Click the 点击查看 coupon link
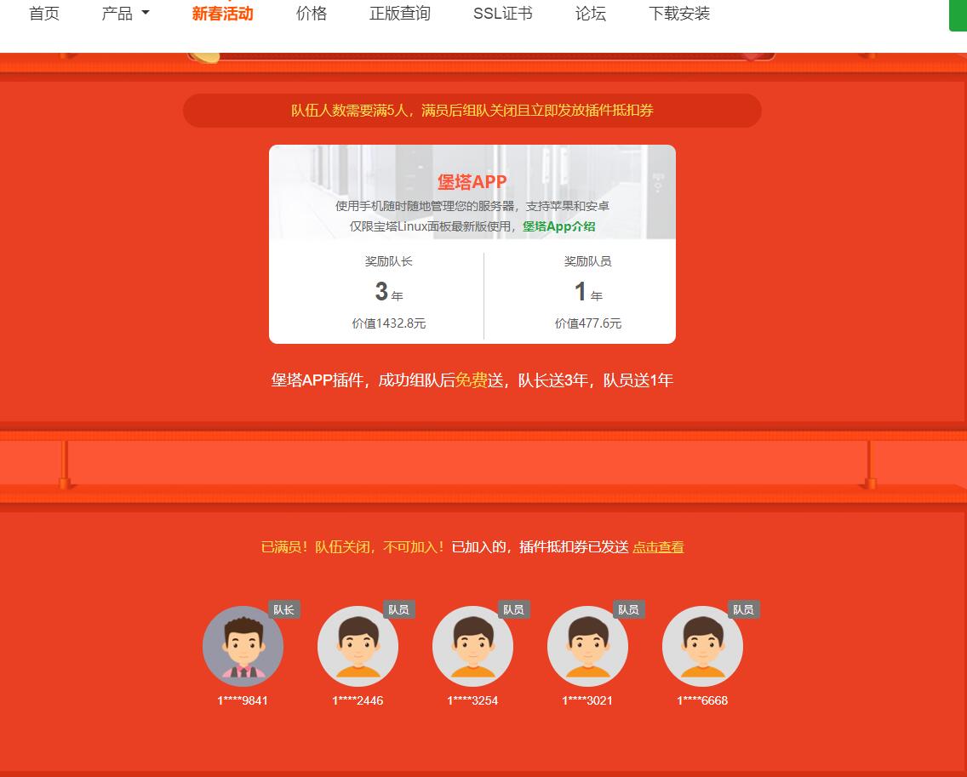 pos(658,547)
